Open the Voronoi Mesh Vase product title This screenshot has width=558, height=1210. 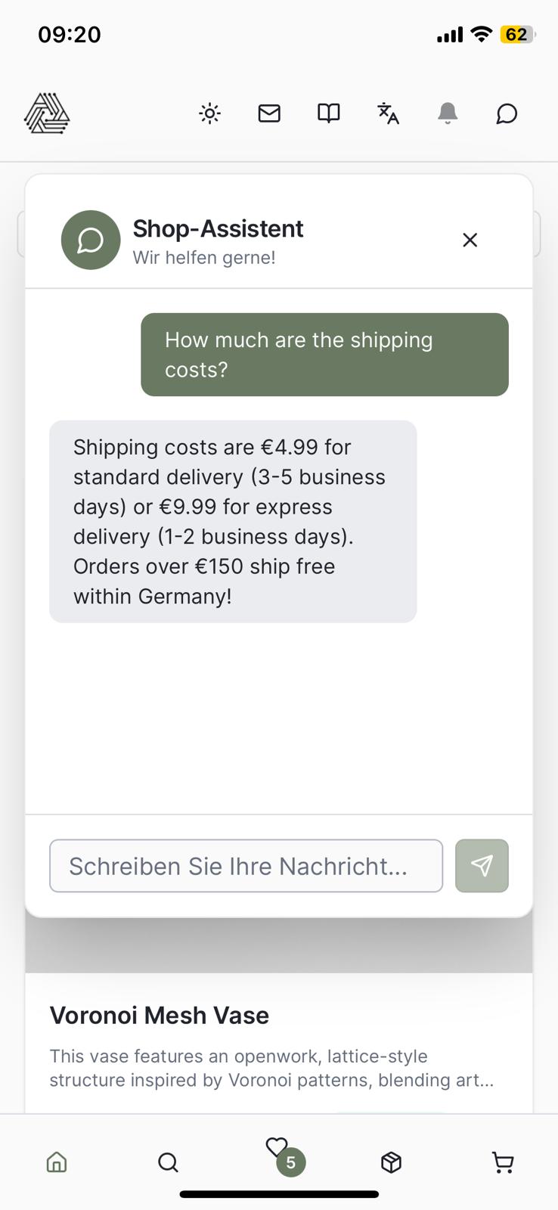coord(160,1015)
